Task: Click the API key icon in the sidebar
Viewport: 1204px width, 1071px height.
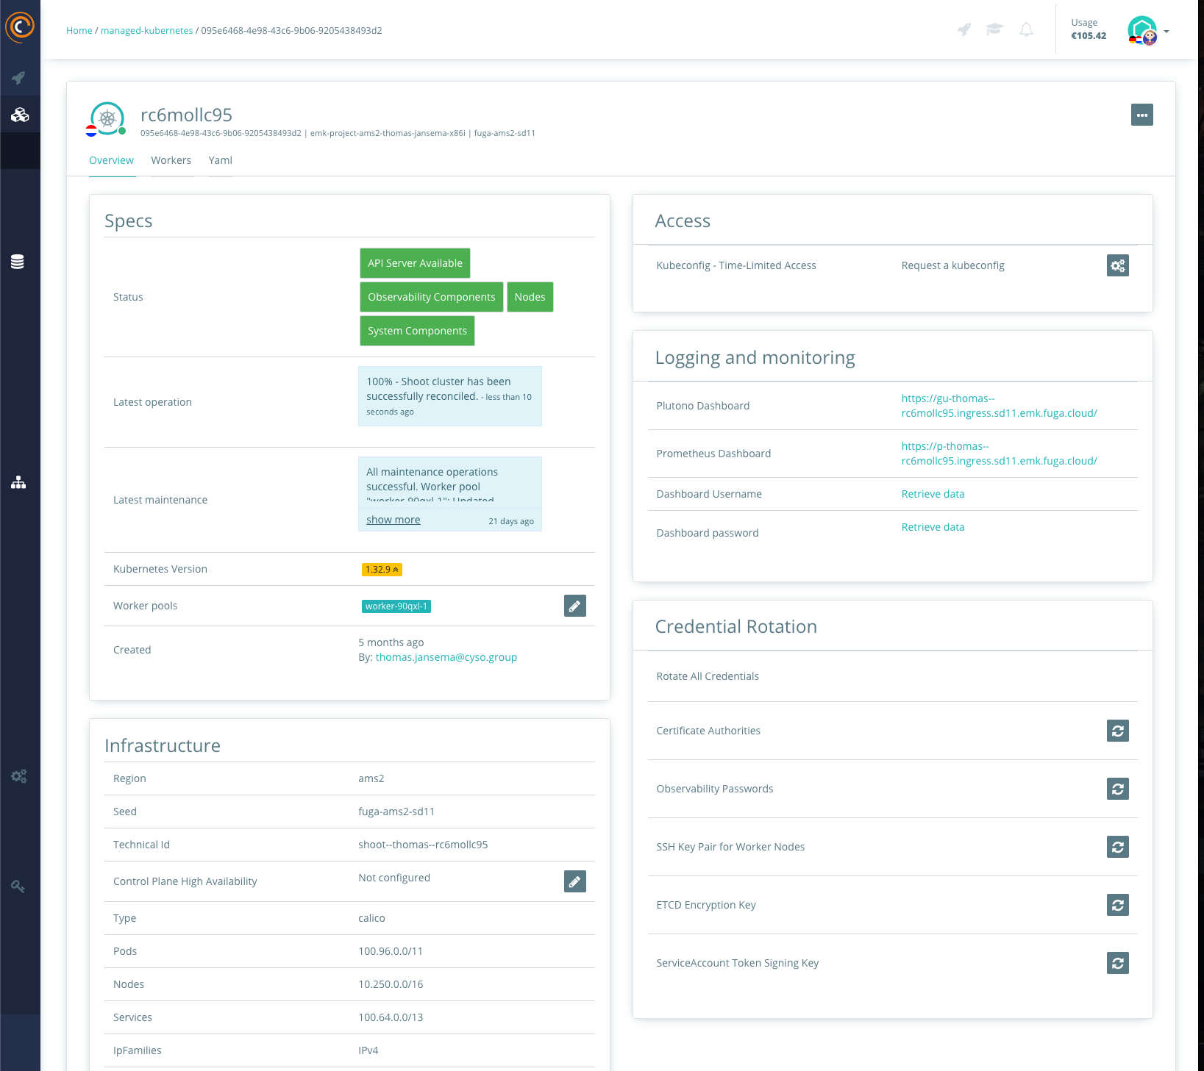Action: [x=18, y=886]
